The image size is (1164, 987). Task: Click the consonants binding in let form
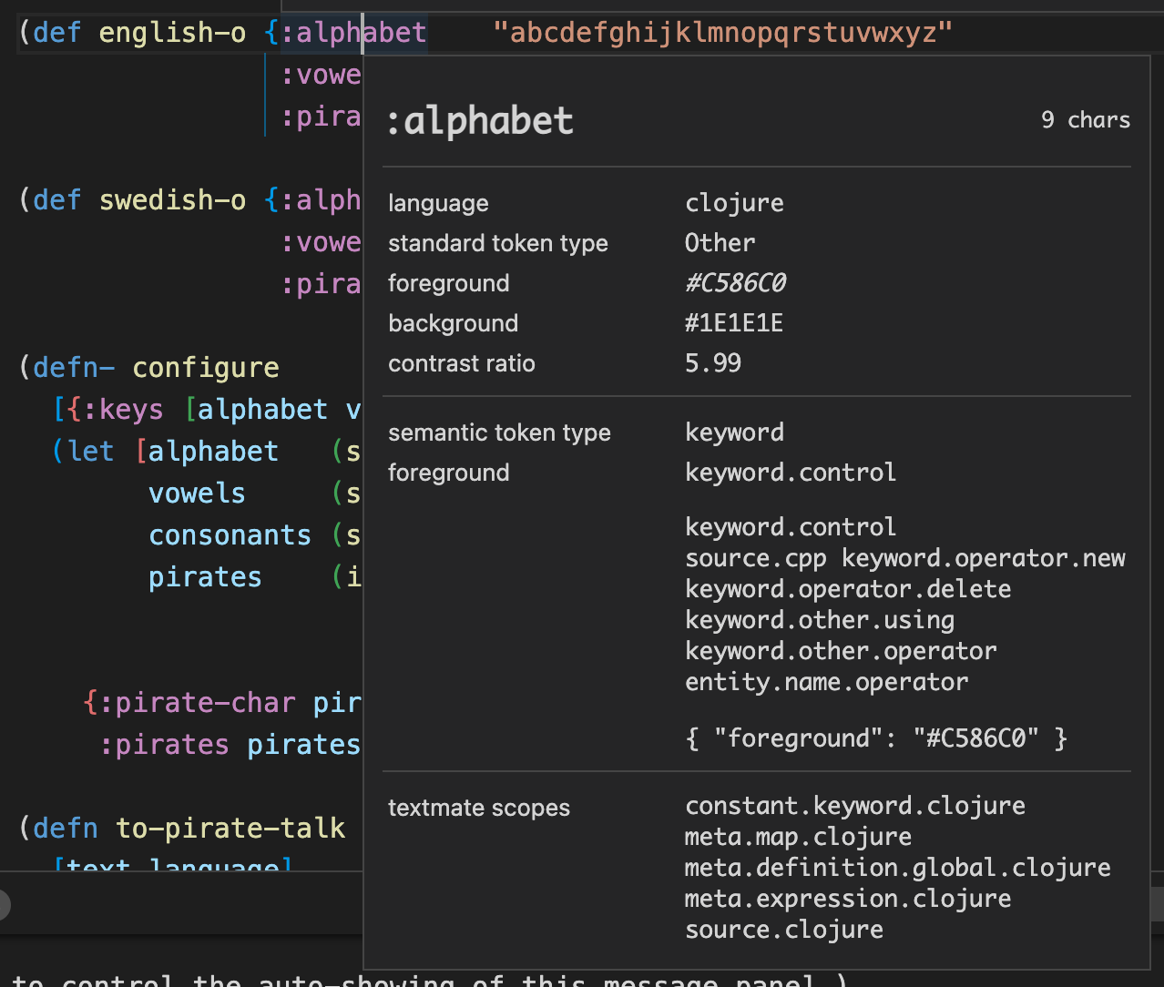click(x=230, y=535)
